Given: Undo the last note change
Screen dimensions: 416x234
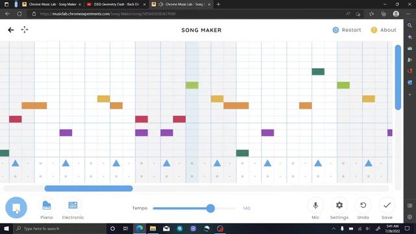Looking at the screenshot, I should [363, 209].
